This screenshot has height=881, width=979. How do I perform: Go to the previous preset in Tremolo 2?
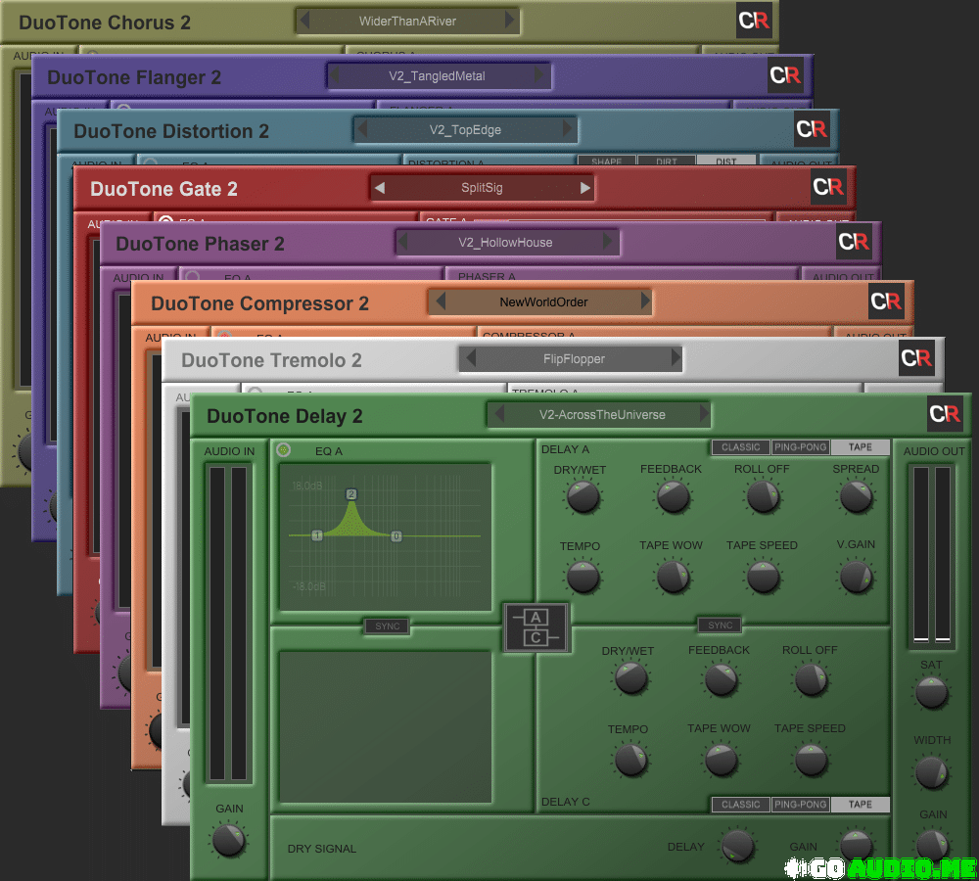coord(471,357)
